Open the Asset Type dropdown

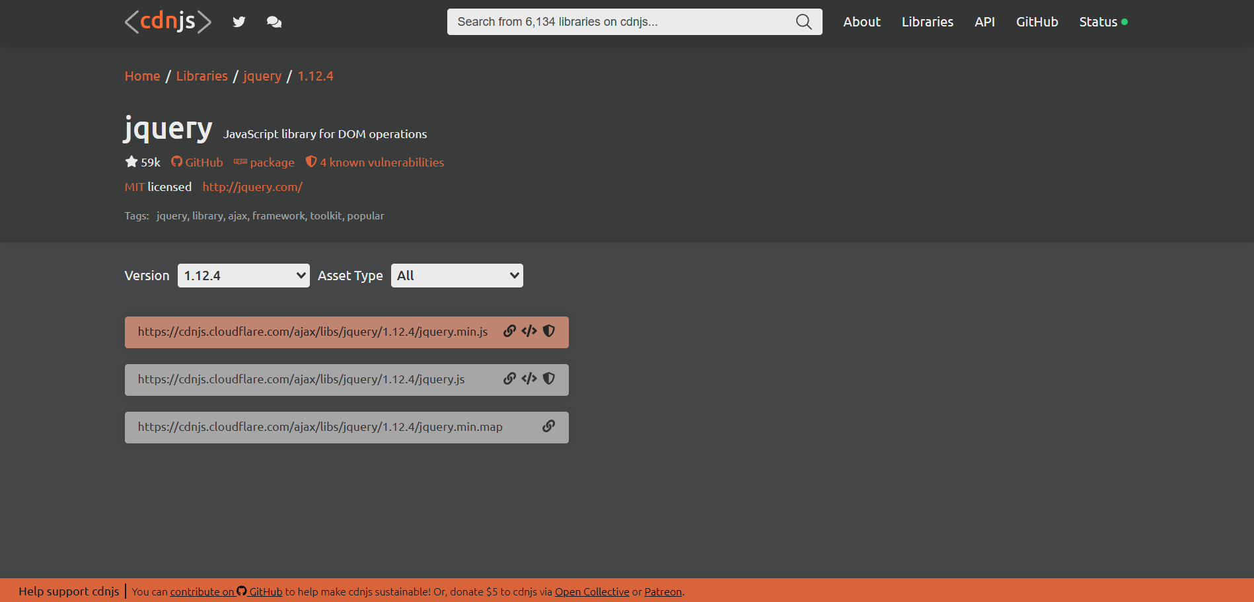pyautogui.click(x=457, y=276)
